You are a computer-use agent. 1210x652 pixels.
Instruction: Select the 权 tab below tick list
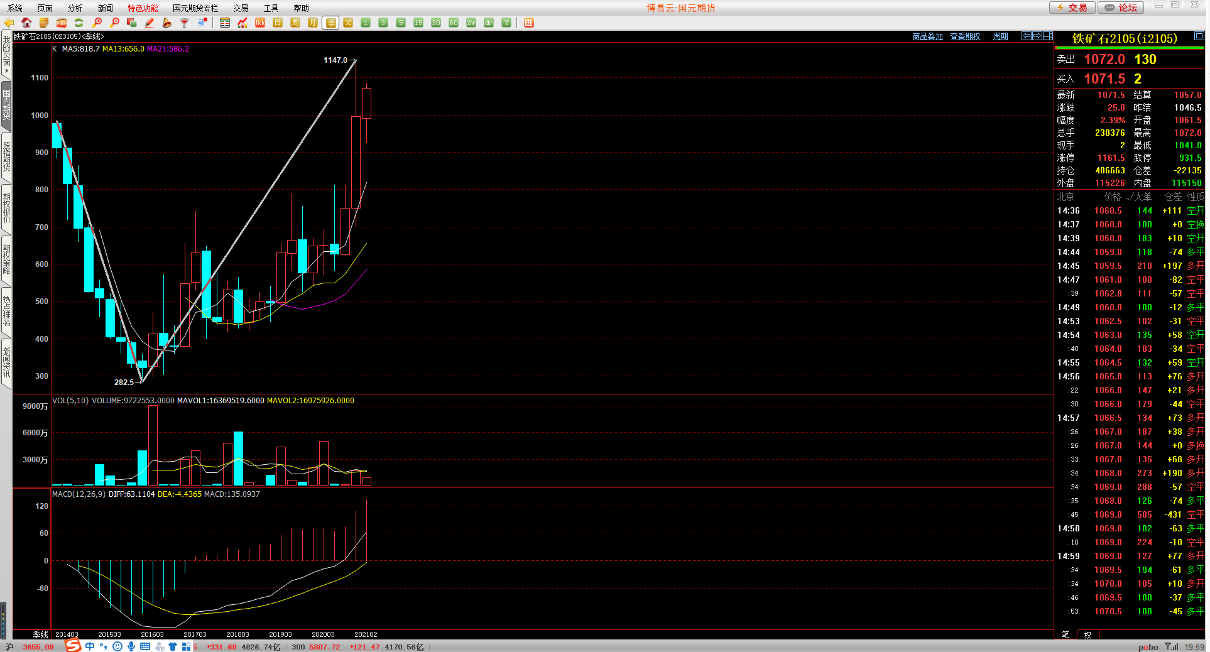(1087, 634)
